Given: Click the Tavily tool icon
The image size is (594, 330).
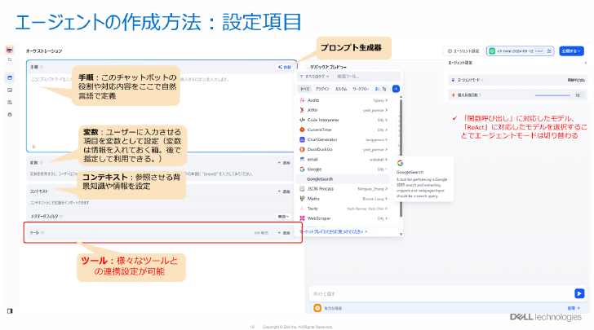Looking at the screenshot, I should pyautogui.click(x=302, y=209).
